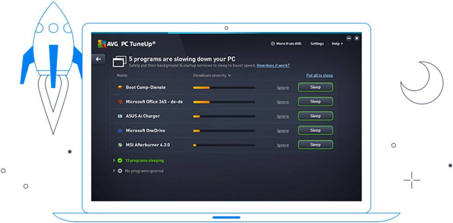The image size is (453, 223).
Task: Select the Microsoft OneDrive text
Action: pos(145,131)
